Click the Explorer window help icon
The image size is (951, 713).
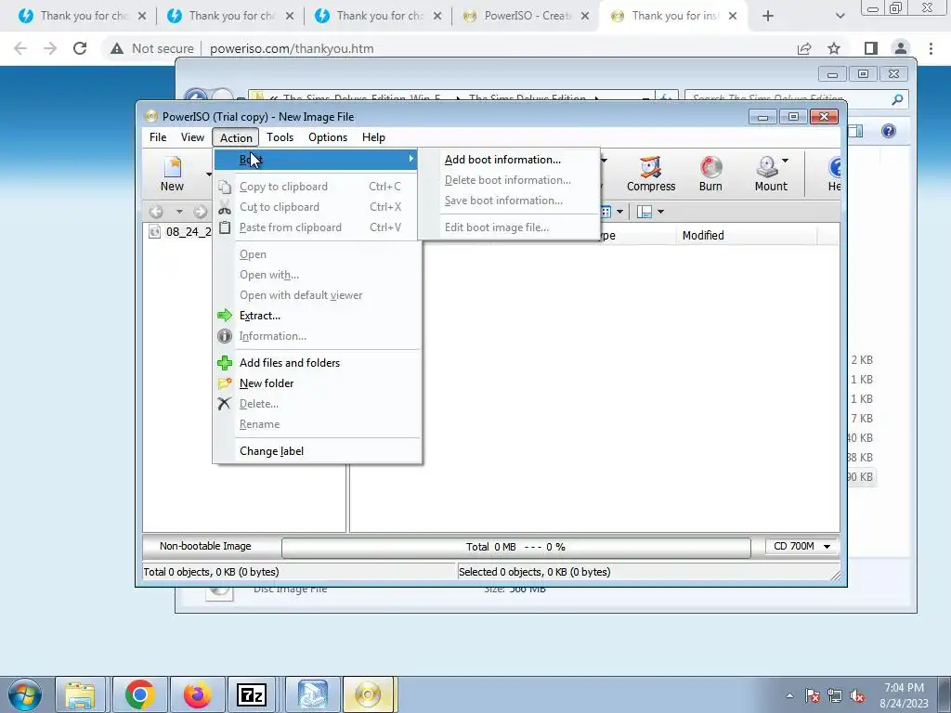[x=888, y=131]
